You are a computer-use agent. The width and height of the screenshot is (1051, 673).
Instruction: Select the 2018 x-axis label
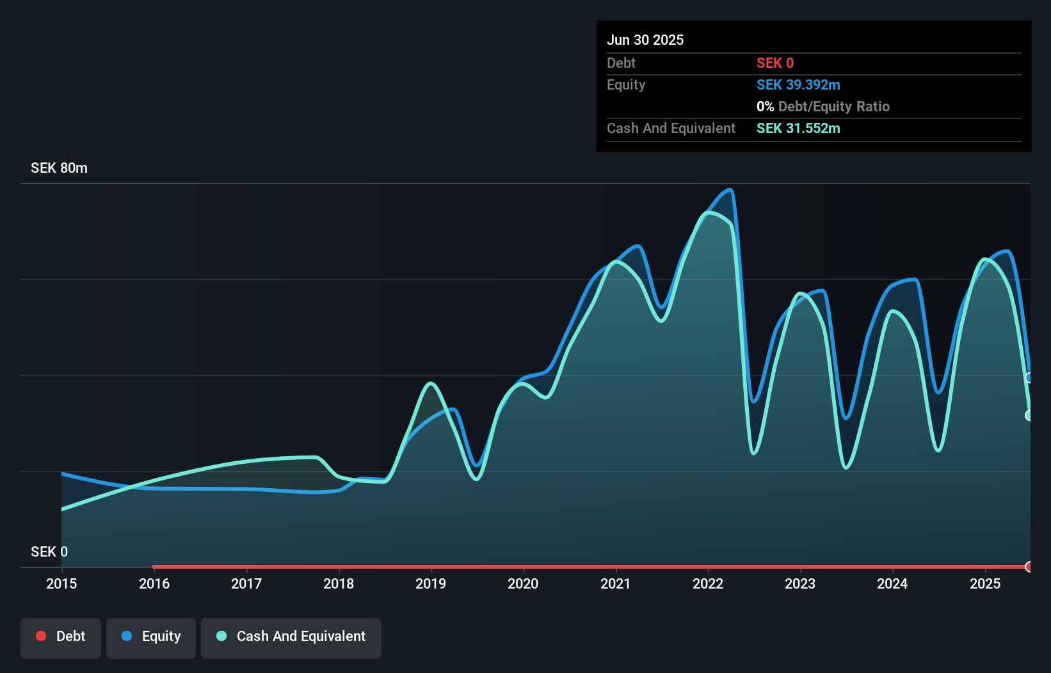[x=339, y=583]
